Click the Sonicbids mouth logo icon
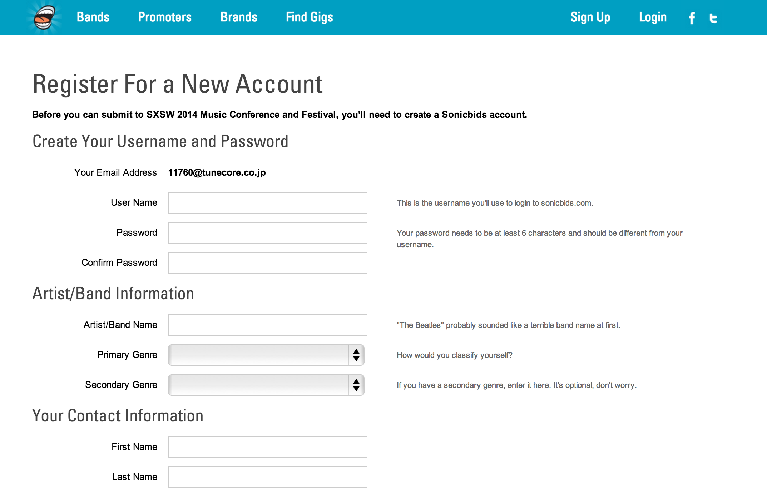 [44, 17]
